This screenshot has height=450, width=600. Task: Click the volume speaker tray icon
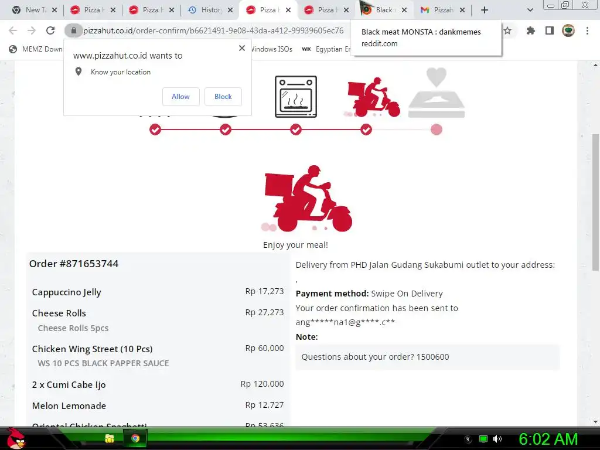pyautogui.click(x=497, y=439)
